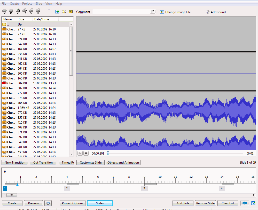This screenshot has height=210, width=258.
Task: Click the preview window icon beside Preview
Action: click(48, 203)
